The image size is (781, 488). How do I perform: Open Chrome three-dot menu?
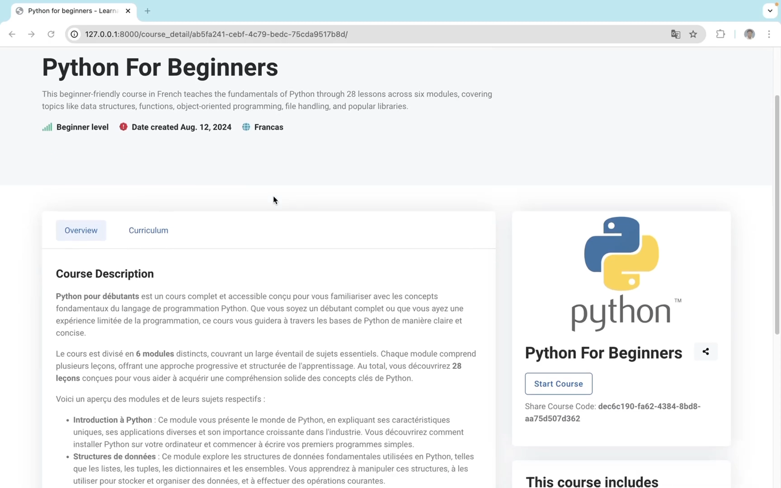769,34
